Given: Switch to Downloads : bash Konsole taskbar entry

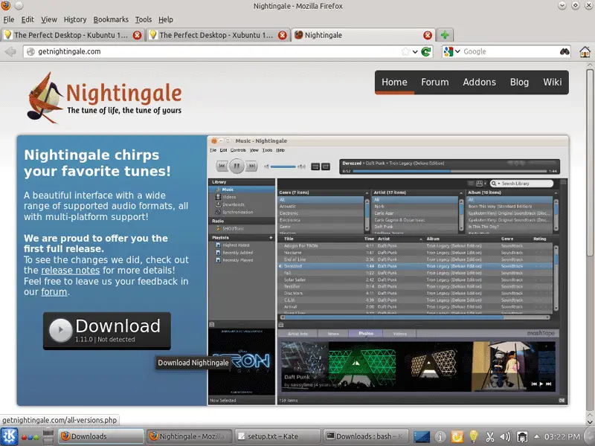Looking at the screenshot, I should (365, 436).
